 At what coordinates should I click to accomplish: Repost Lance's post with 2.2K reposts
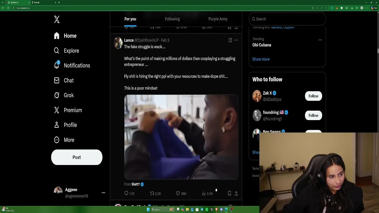155,193
